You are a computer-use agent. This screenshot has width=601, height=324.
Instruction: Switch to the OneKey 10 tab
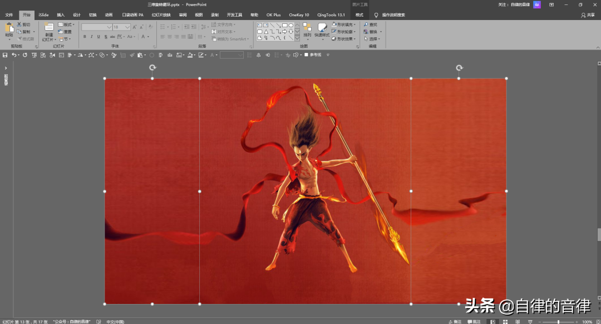[299, 15]
